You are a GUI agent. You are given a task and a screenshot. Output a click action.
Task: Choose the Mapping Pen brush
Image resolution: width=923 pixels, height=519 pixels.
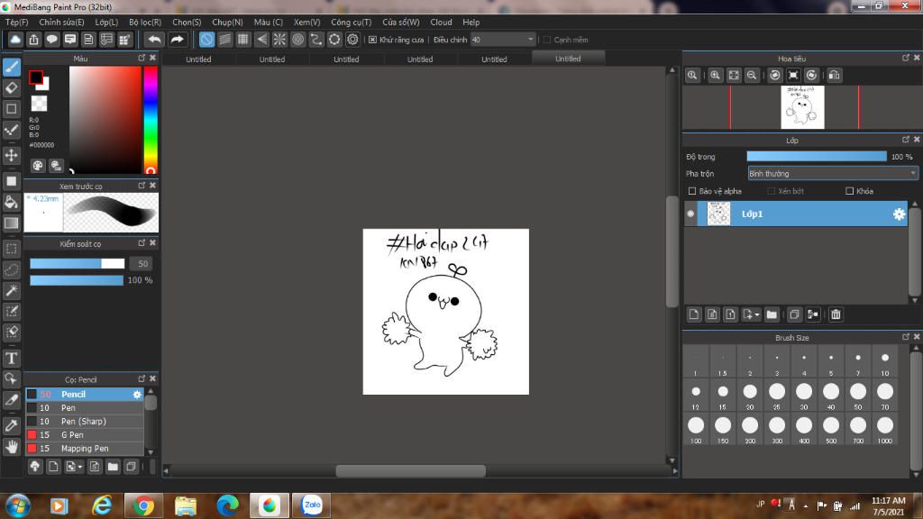(85, 449)
